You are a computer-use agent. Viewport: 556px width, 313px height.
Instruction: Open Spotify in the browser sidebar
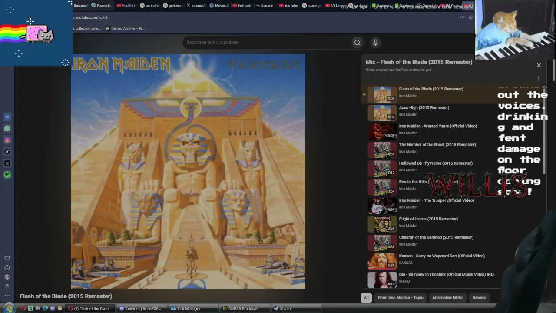7,175
